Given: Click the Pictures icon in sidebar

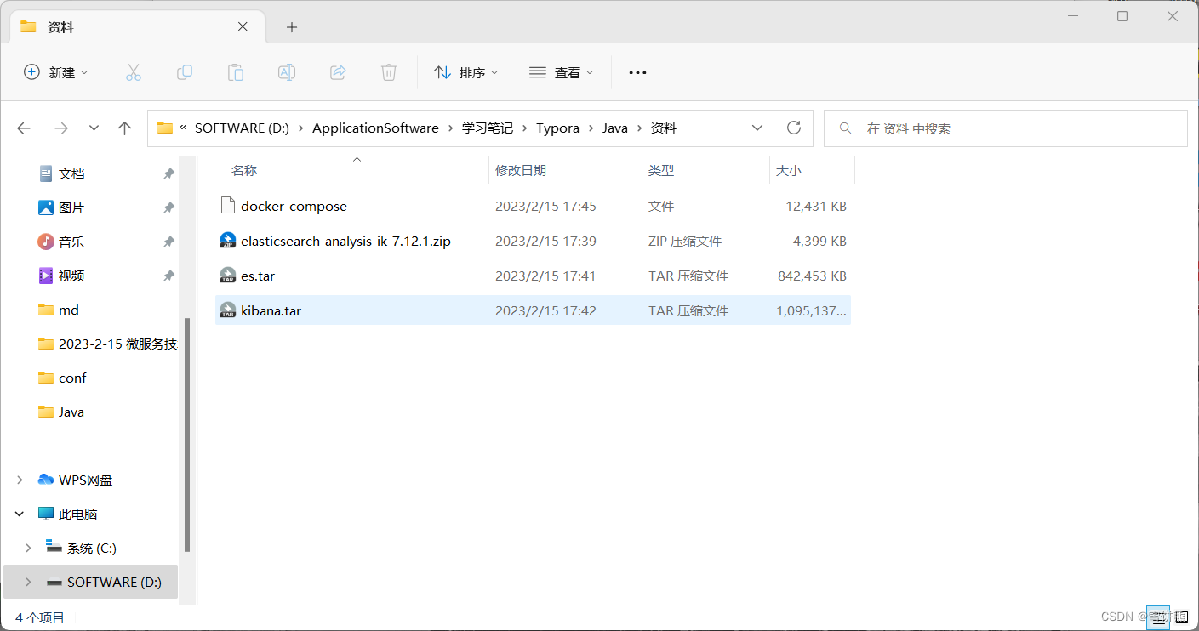Looking at the screenshot, I should [x=46, y=207].
